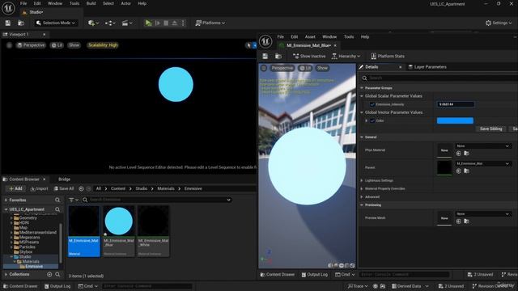Click Scalability High indicator in viewport
Screen dimensions: 518x291
coord(103,45)
